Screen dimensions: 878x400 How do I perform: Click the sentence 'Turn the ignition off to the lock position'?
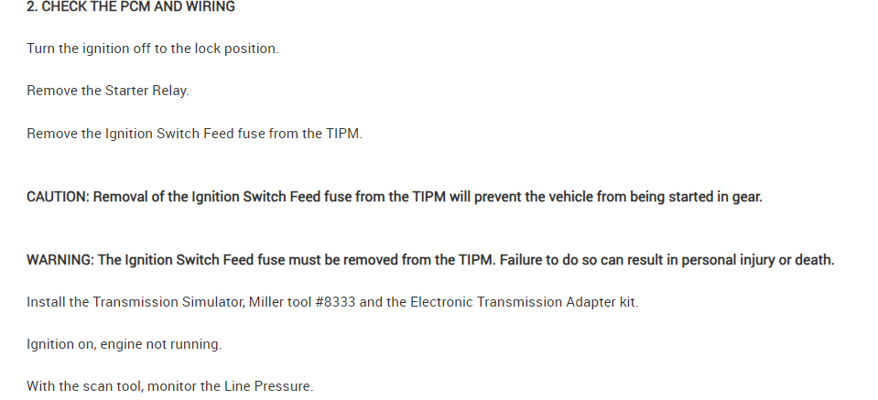point(152,49)
